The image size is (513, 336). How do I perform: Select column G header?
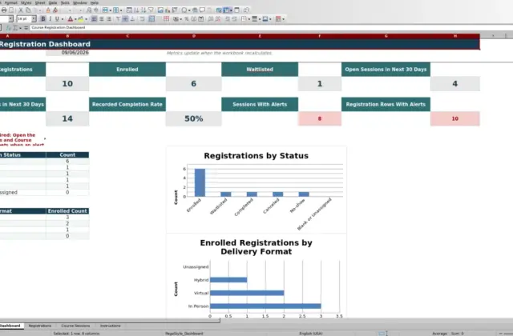point(386,36)
